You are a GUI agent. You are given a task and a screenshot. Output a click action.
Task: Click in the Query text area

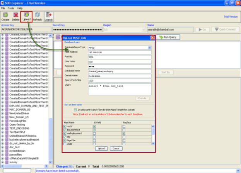(120, 89)
